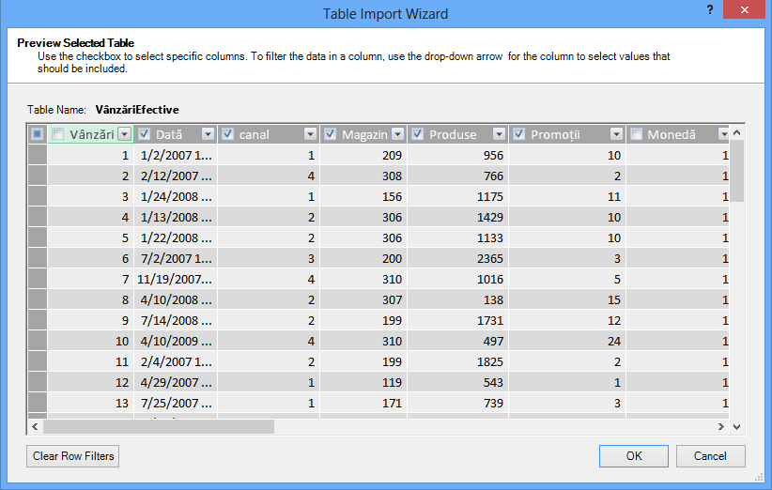The image size is (772, 490).
Task: Uncheck the Dată column checkbox
Action: [144, 134]
